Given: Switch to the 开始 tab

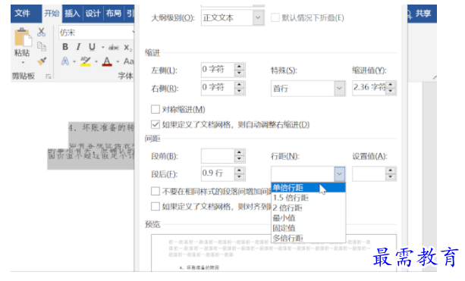Looking at the screenshot, I should click(x=52, y=14).
